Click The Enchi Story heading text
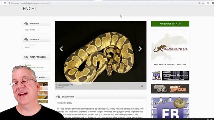This screenshot has height=120, width=214. 65,103
